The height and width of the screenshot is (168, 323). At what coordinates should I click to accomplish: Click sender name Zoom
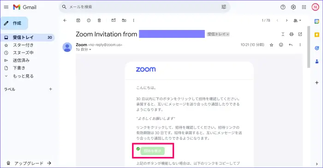81,45
